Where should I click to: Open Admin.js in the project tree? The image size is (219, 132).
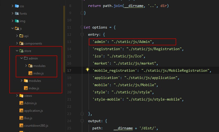tap(30, 103)
